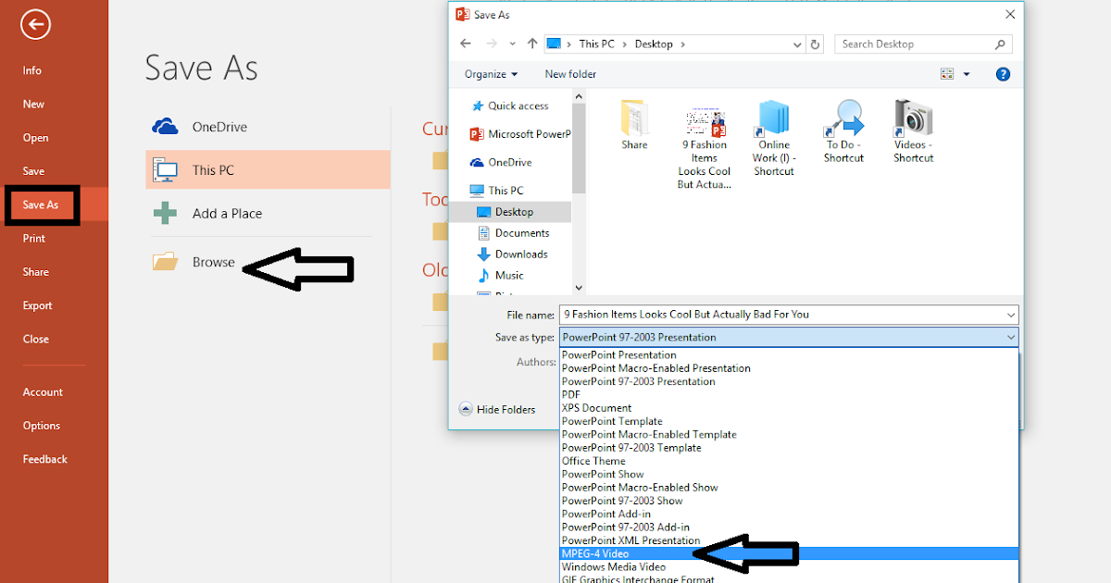The height and width of the screenshot is (583, 1111).
Task: Select Windows Media Video file type
Action: (x=789, y=567)
